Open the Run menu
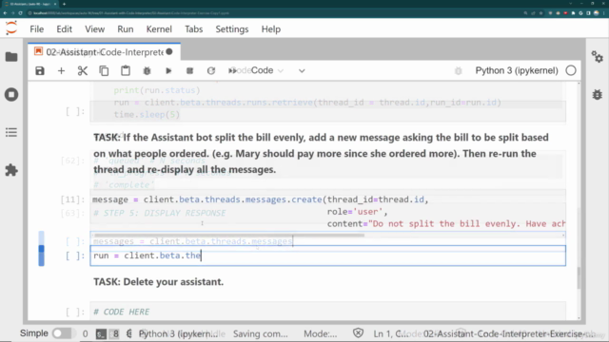This screenshot has width=609, height=342. click(125, 29)
